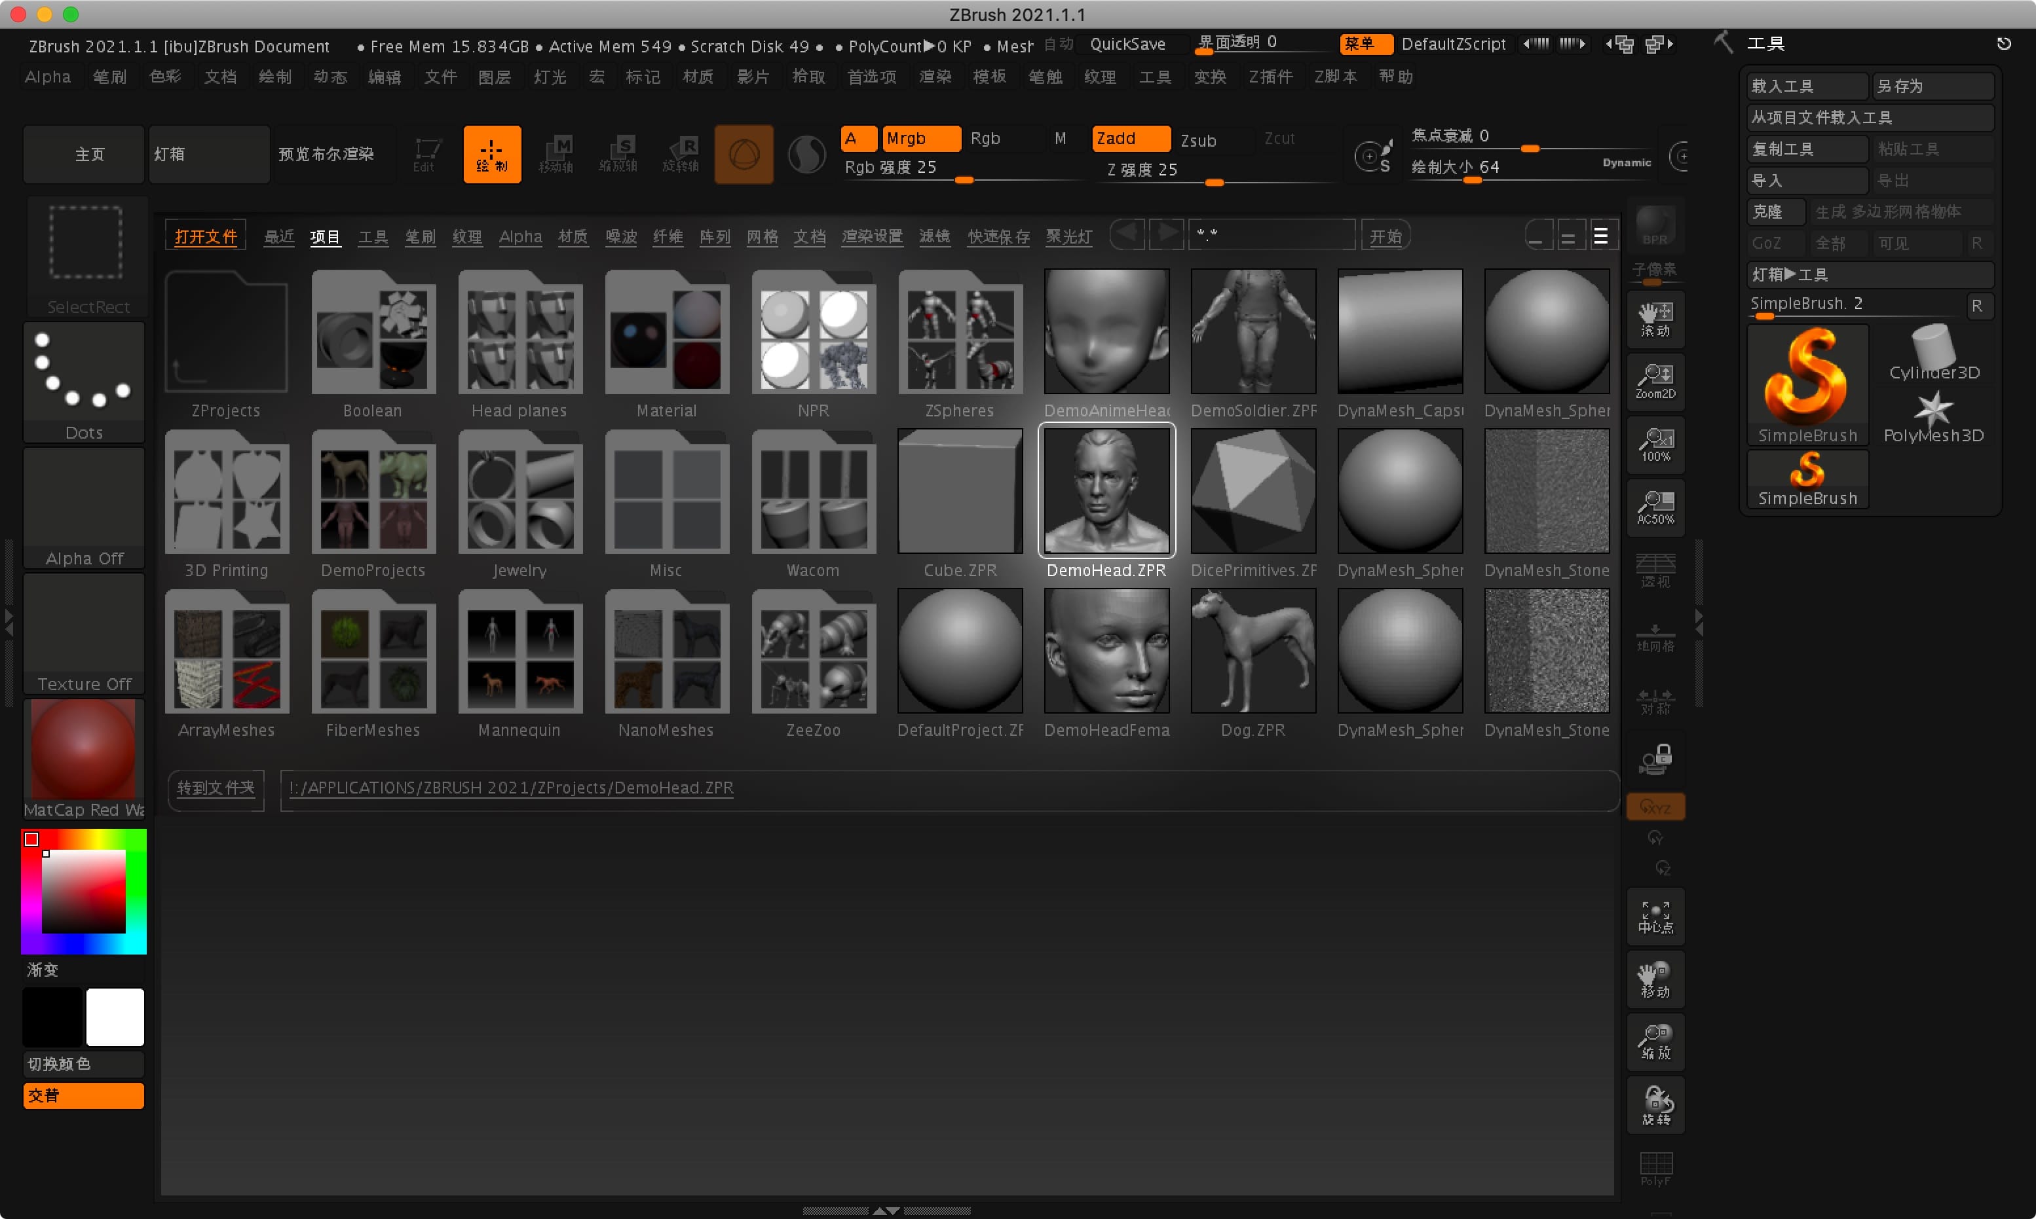Toggle the Zsub brush mode

click(1194, 139)
